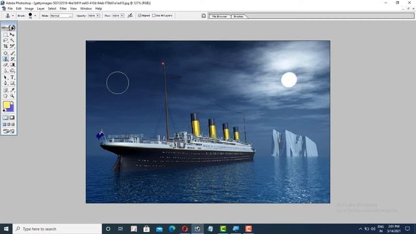The height and width of the screenshot is (234, 416).
Task: Select the Crop tool
Action: [6, 46]
